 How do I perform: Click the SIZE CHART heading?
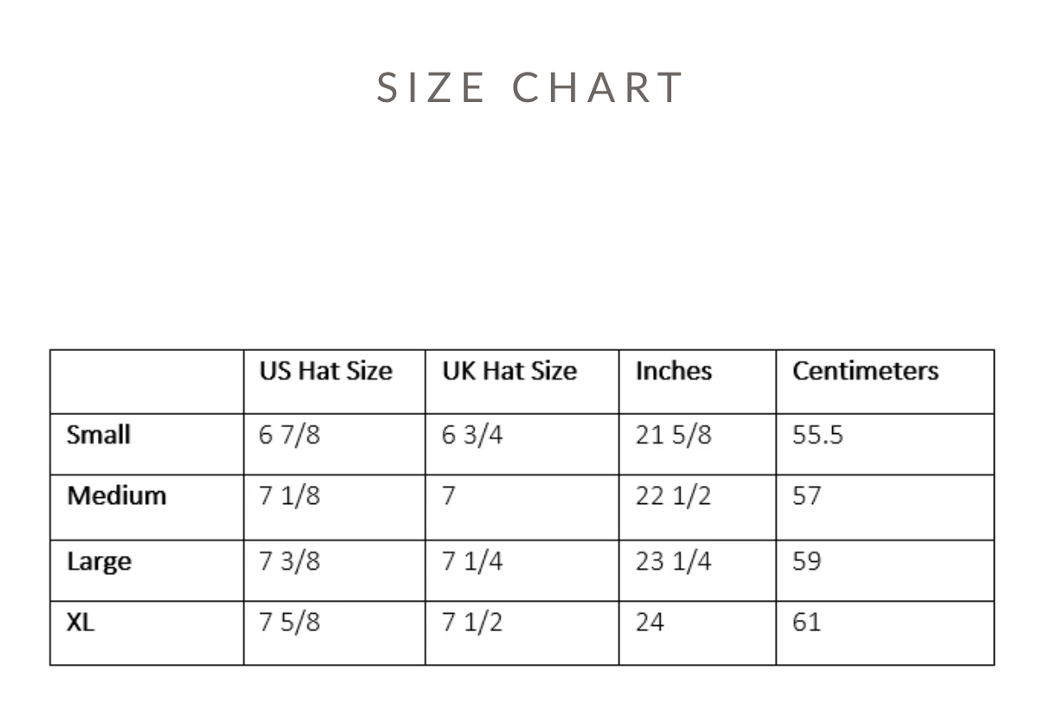530,87
